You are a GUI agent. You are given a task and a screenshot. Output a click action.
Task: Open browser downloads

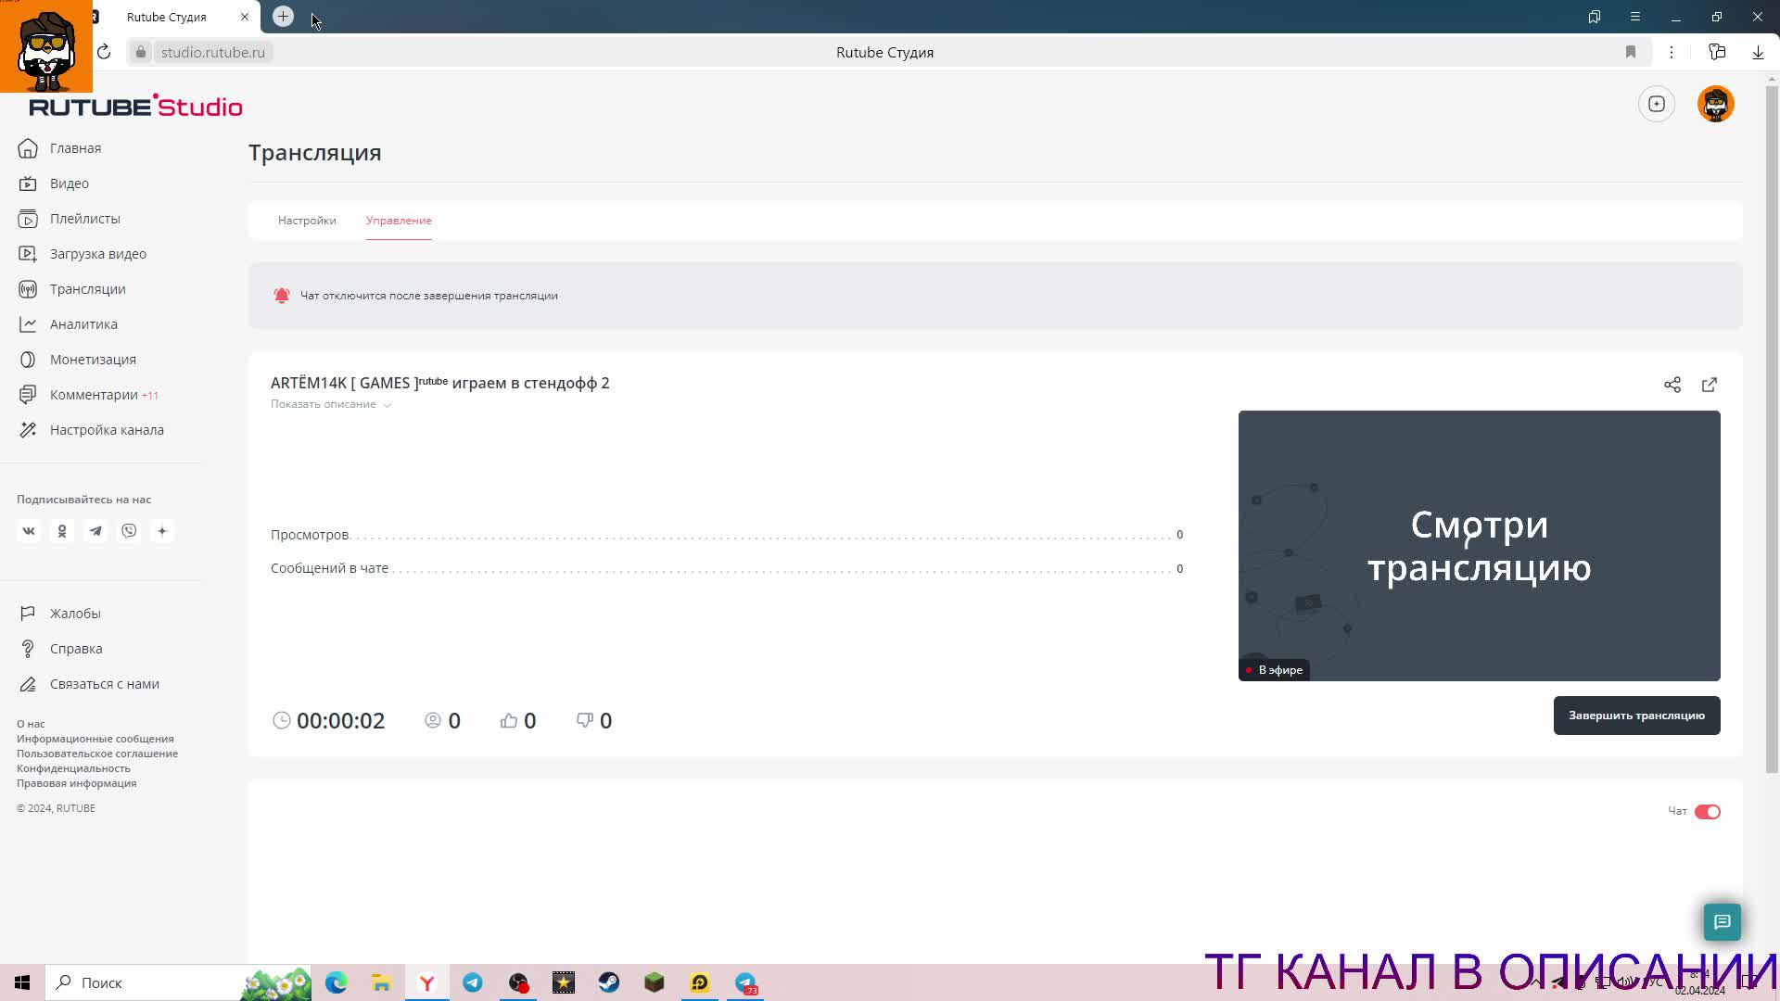coord(1758,52)
